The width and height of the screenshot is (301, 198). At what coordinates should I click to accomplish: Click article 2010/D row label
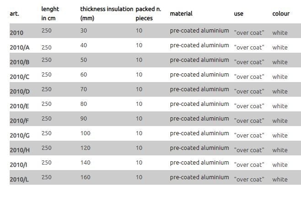pyautogui.click(x=20, y=92)
